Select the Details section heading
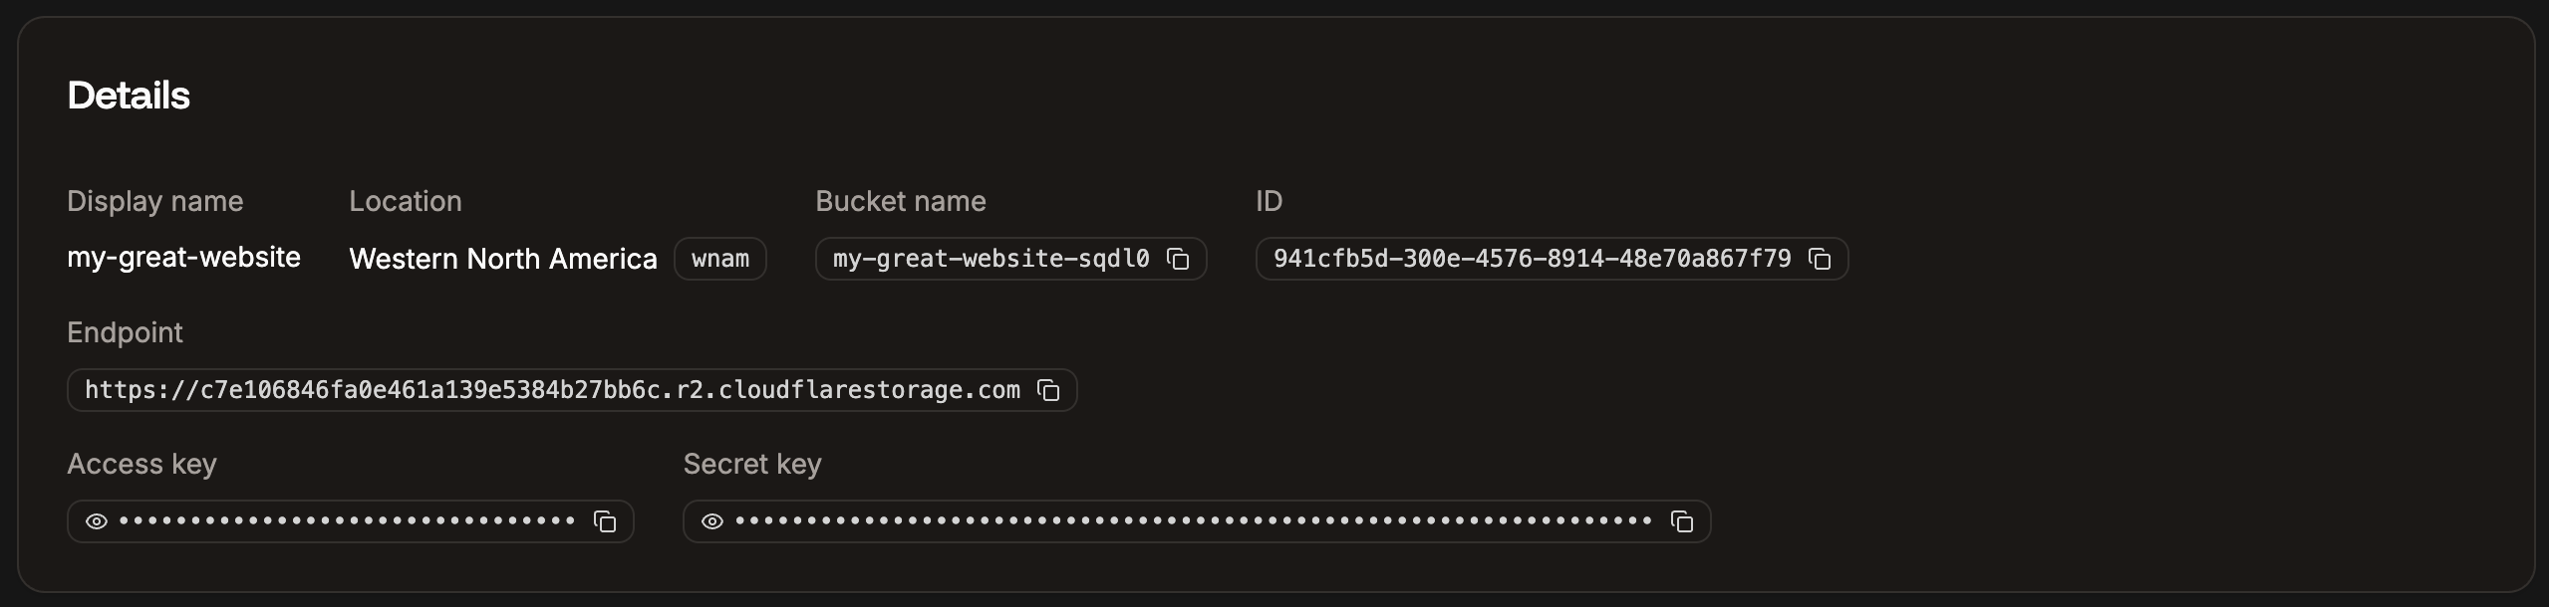Image resolution: width=2549 pixels, height=607 pixels. (128, 96)
